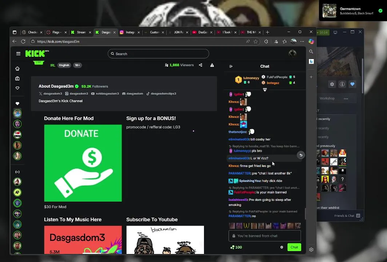Open a new browser tab
Screen dimensions: 387x262
click(x=268, y=32)
